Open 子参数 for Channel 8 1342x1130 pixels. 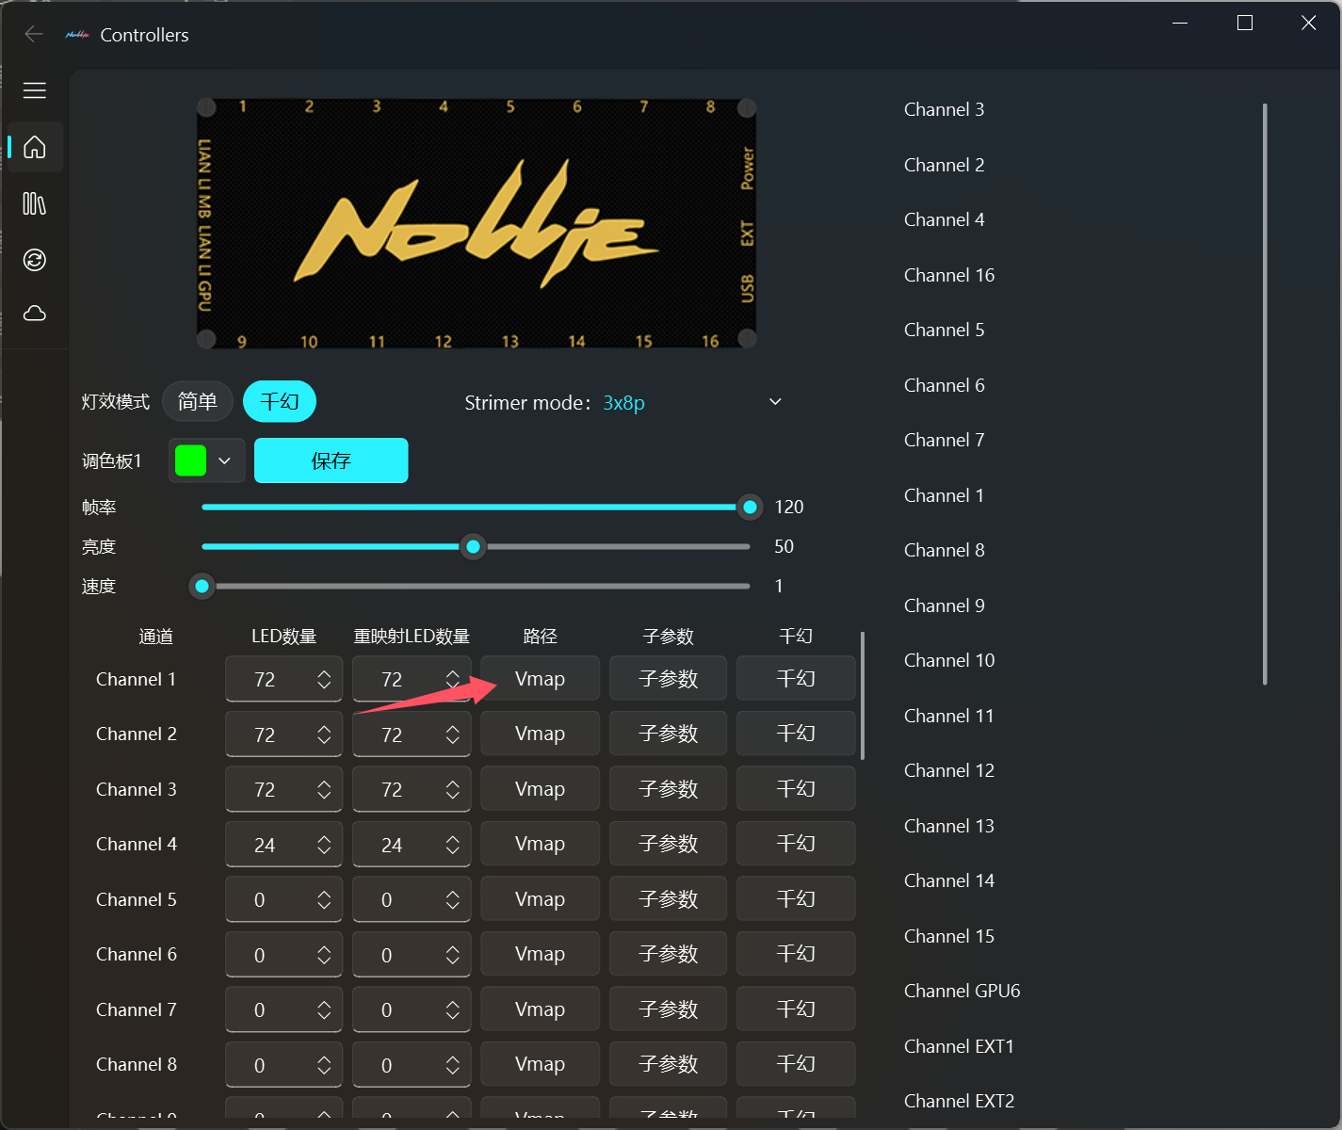[669, 1064]
